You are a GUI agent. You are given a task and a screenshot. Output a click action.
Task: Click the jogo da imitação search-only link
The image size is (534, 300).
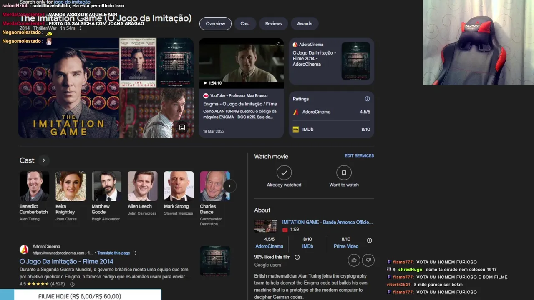tap(72, 2)
